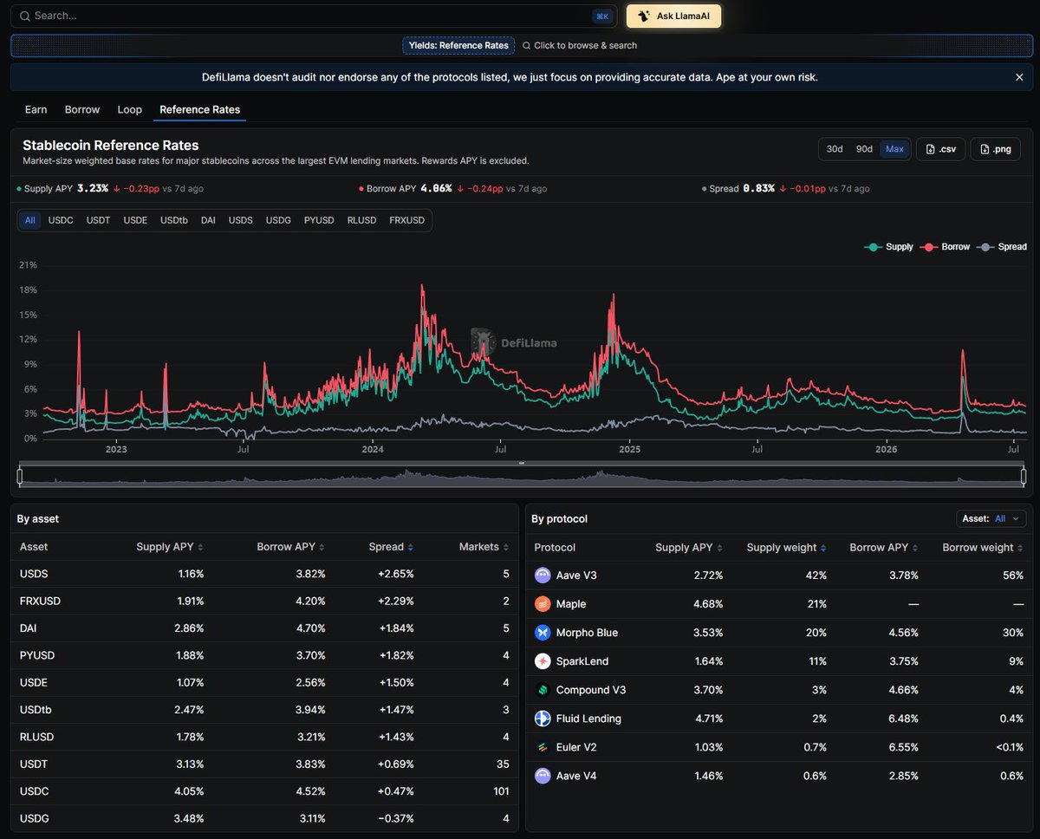Screen dimensions: 1040x839
Task: Toggle Spread series in chart legend
Action: 1002,247
